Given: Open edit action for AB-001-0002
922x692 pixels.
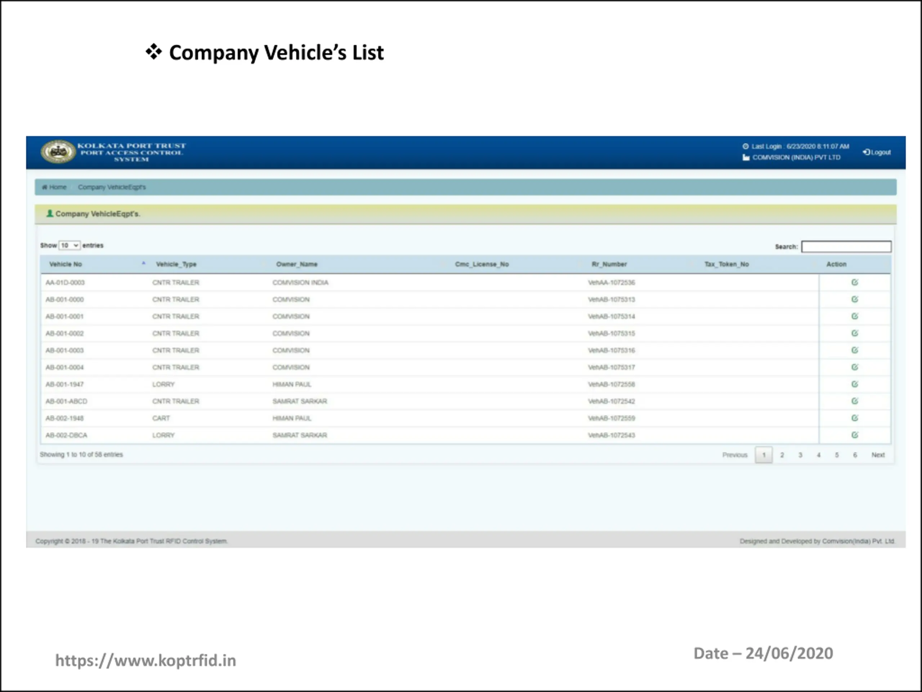Looking at the screenshot, I should pyautogui.click(x=855, y=333).
